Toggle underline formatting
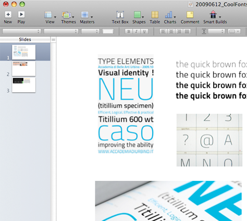Viewport: 247px width, 221px height. coord(144,31)
